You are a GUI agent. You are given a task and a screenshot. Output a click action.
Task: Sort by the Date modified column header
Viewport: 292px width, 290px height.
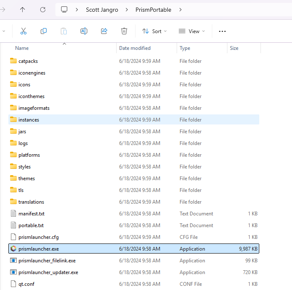click(x=135, y=48)
